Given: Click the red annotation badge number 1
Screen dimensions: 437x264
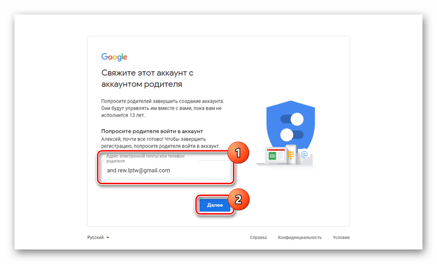Looking at the screenshot, I should [x=238, y=152].
